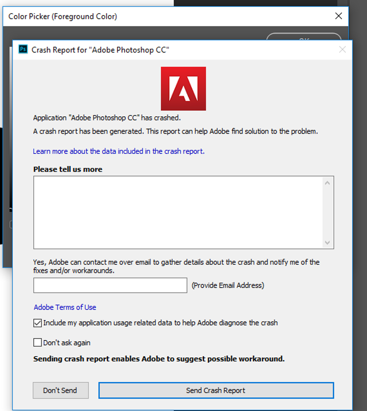Close the Color Picker dialog
This screenshot has width=367, height=411.
pyautogui.click(x=339, y=16)
